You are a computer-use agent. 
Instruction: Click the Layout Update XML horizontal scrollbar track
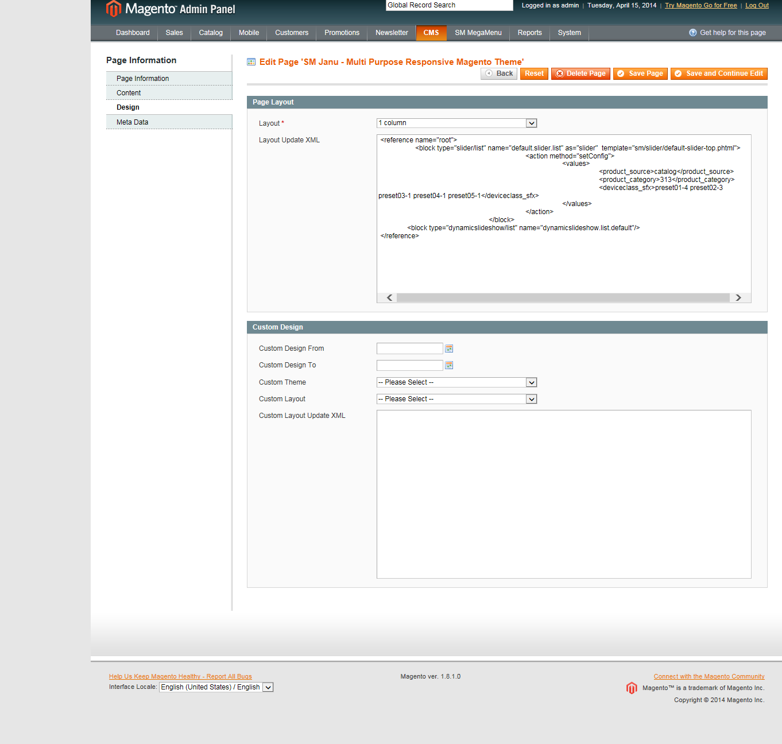[563, 297]
